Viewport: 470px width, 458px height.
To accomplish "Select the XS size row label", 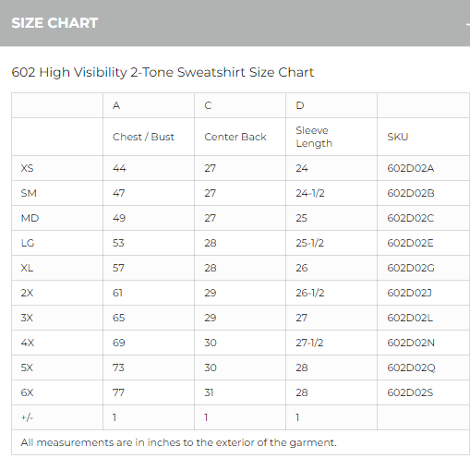I will click(x=27, y=168).
